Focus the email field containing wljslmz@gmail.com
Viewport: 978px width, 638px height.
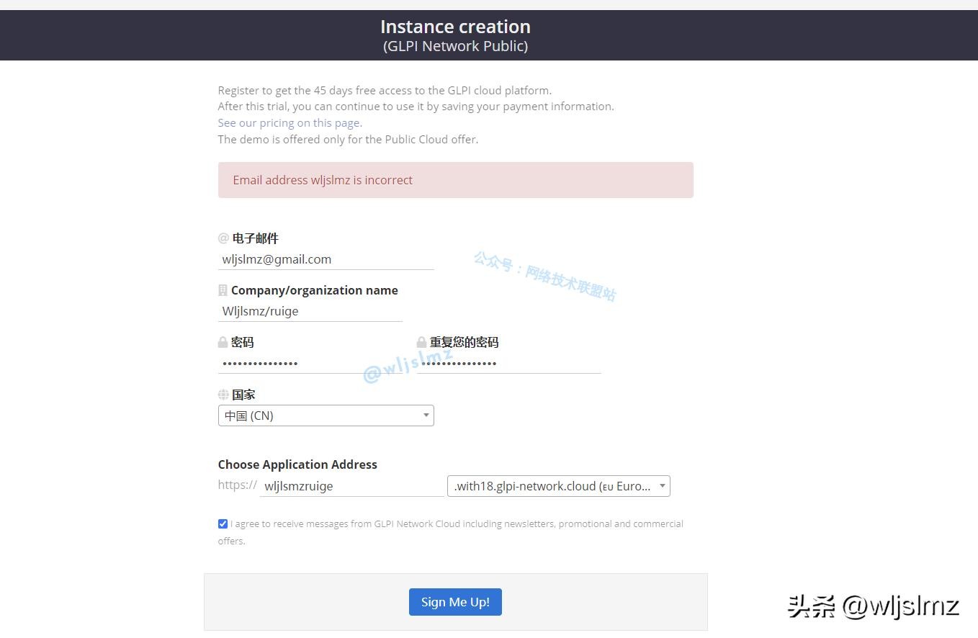tap(326, 259)
